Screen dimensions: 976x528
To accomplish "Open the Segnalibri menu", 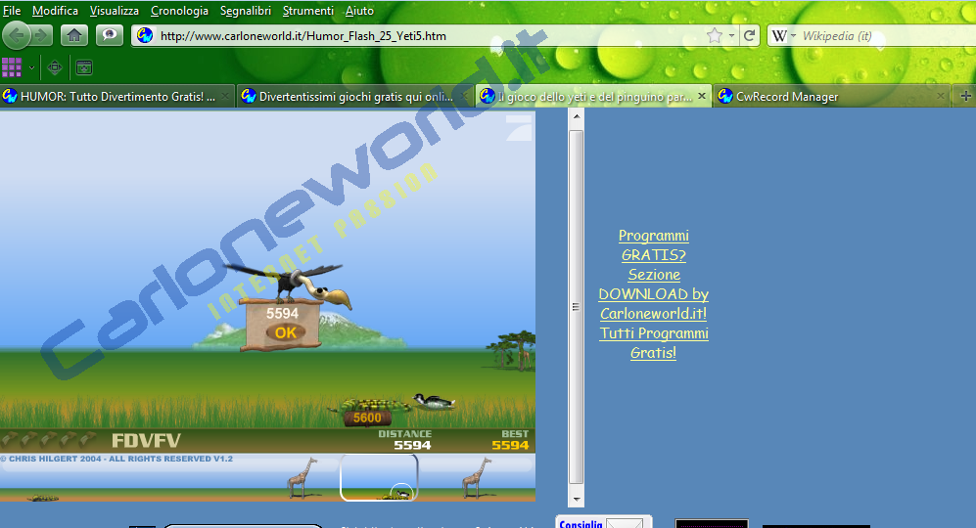I will (x=246, y=11).
